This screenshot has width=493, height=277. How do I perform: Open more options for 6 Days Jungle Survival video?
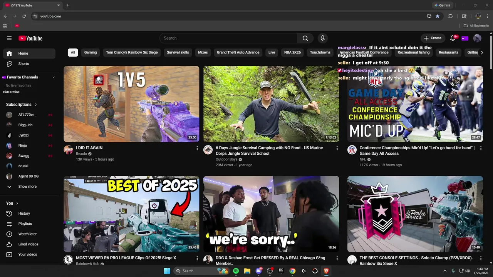pyautogui.click(x=337, y=148)
